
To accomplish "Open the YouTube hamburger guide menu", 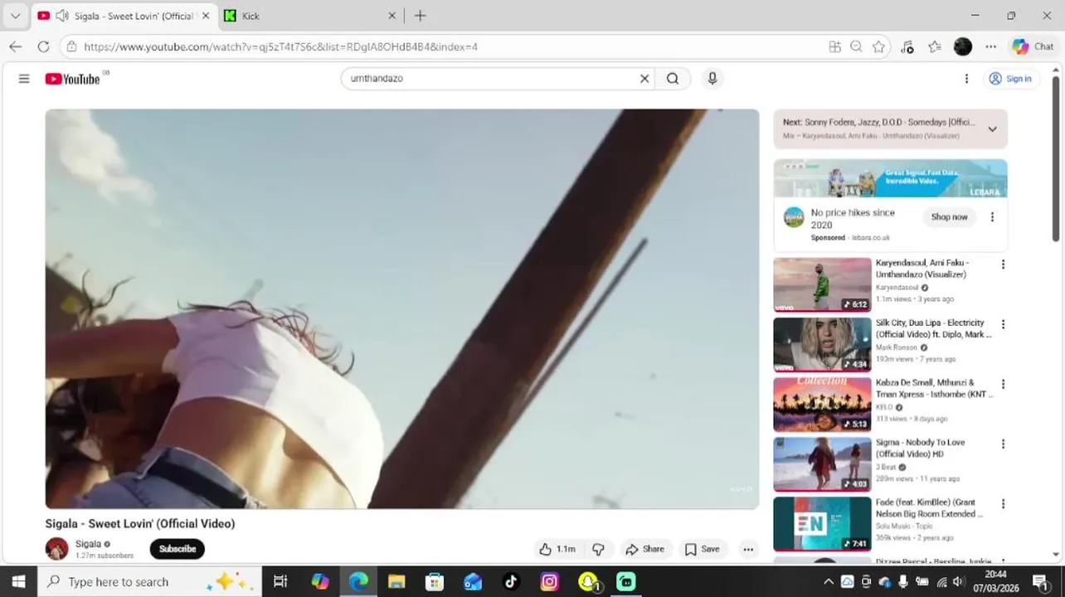I will click(x=24, y=79).
